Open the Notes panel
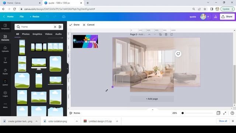Image resolution: width=236 pixels, height=133 pixels. 74,113
